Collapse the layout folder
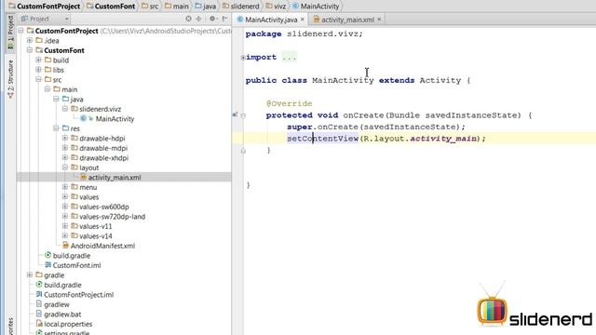The width and height of the screenshot is (596, 335). (x=65, y=167)
